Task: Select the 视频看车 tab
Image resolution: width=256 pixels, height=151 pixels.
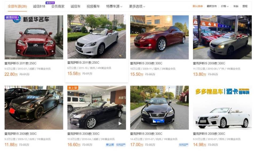Action: pyautogui.click(x=93, y=6)
